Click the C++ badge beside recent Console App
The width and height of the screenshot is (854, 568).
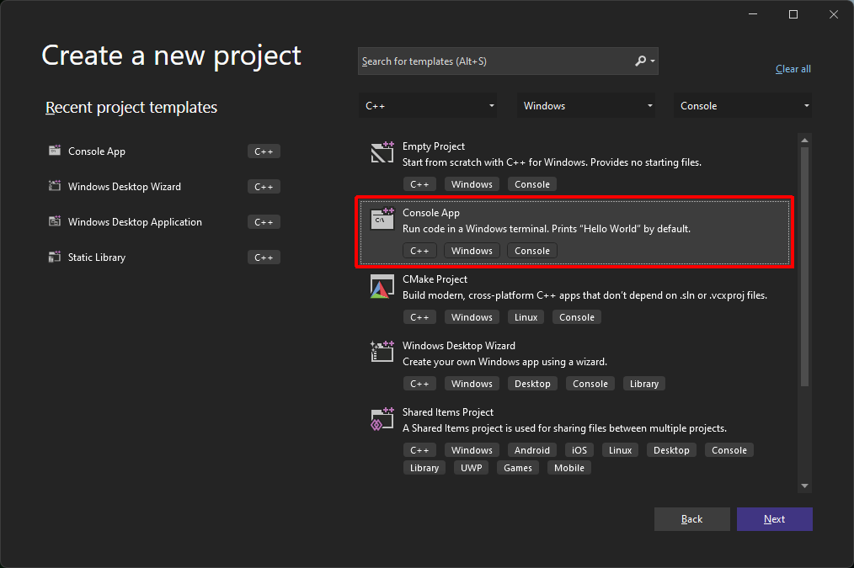(264, 151)
